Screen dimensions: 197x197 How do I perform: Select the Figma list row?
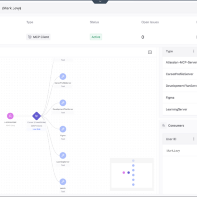(x=180, y=98)
